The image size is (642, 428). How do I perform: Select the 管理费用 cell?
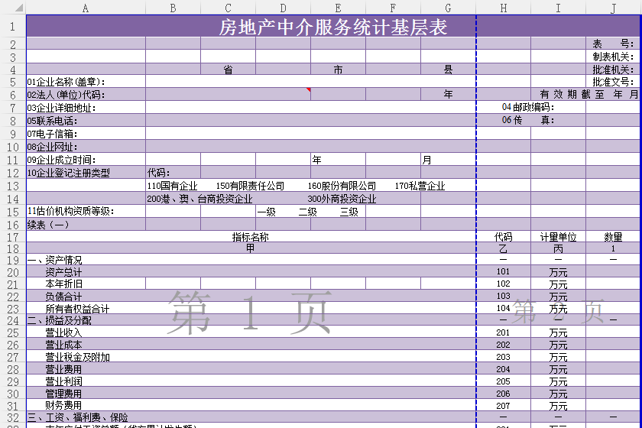[x=64, y=394]
